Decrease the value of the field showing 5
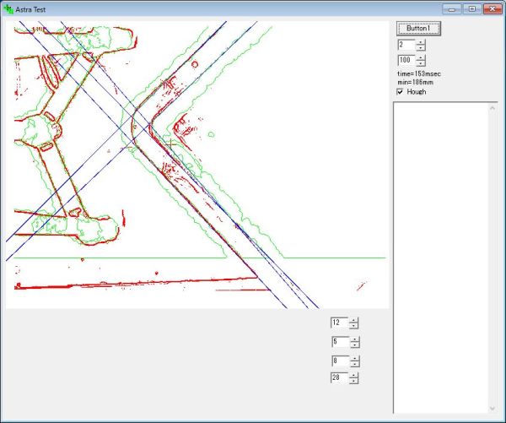Viewport: 506px width, 423px height. pyautogui.click(x=355, y=344)
